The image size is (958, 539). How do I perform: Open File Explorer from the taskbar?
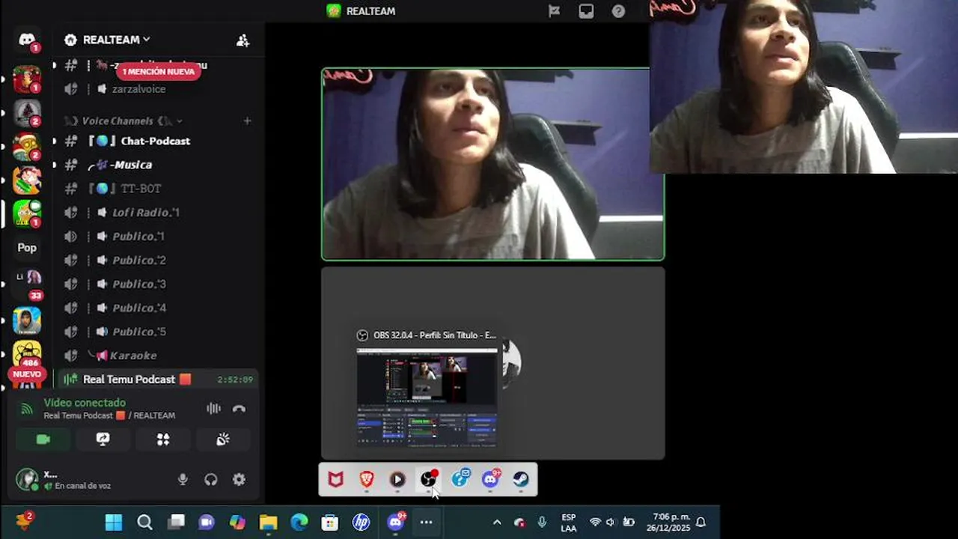(x=268, y=523)
